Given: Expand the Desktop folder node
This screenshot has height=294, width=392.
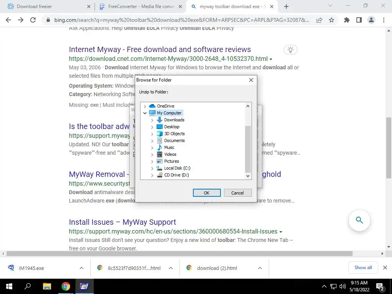Looking at the screenshot, I should 152,127.
